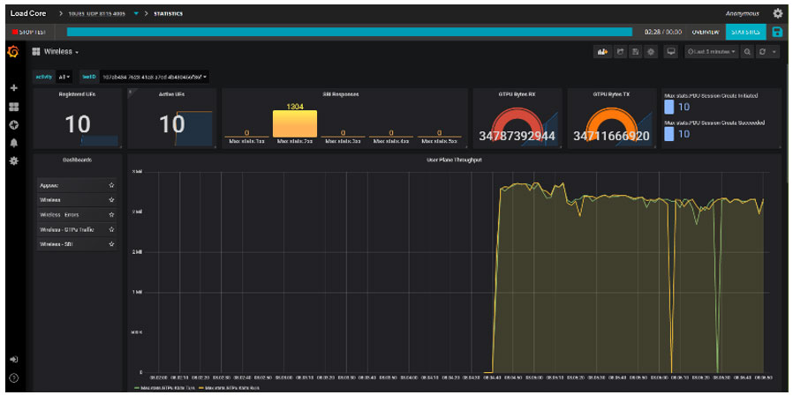
Task: Click the green save disk icon
Action: click(x=777, y=32)
